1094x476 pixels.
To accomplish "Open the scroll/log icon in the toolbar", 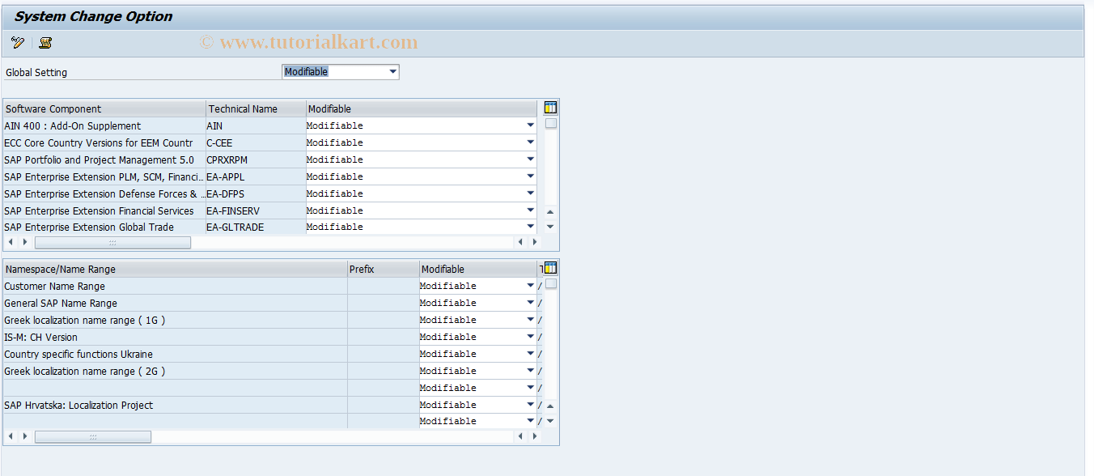I will coord(45,43).
